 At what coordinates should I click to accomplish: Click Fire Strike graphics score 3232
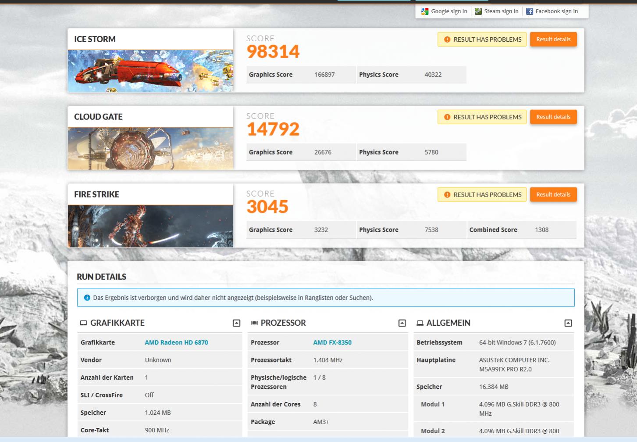click(x=321, y=230)
